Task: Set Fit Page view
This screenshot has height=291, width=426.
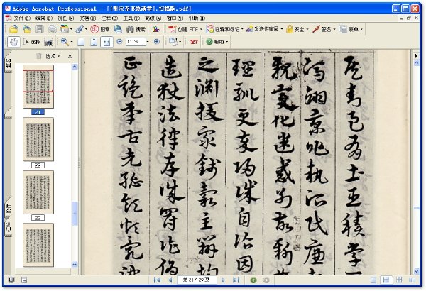Action: coord(94,42)
